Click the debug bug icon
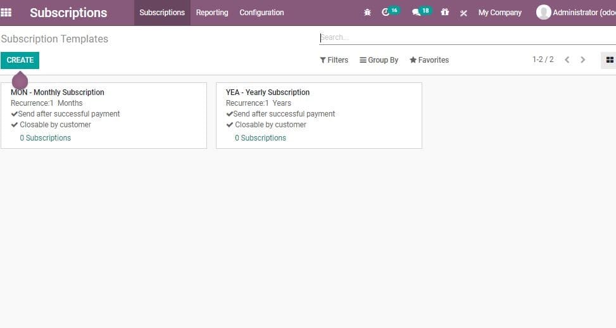Screen dimensions: 616x328 pos(367,13)
